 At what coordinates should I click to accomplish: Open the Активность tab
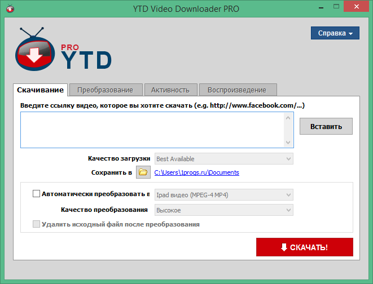click(170, 90)
